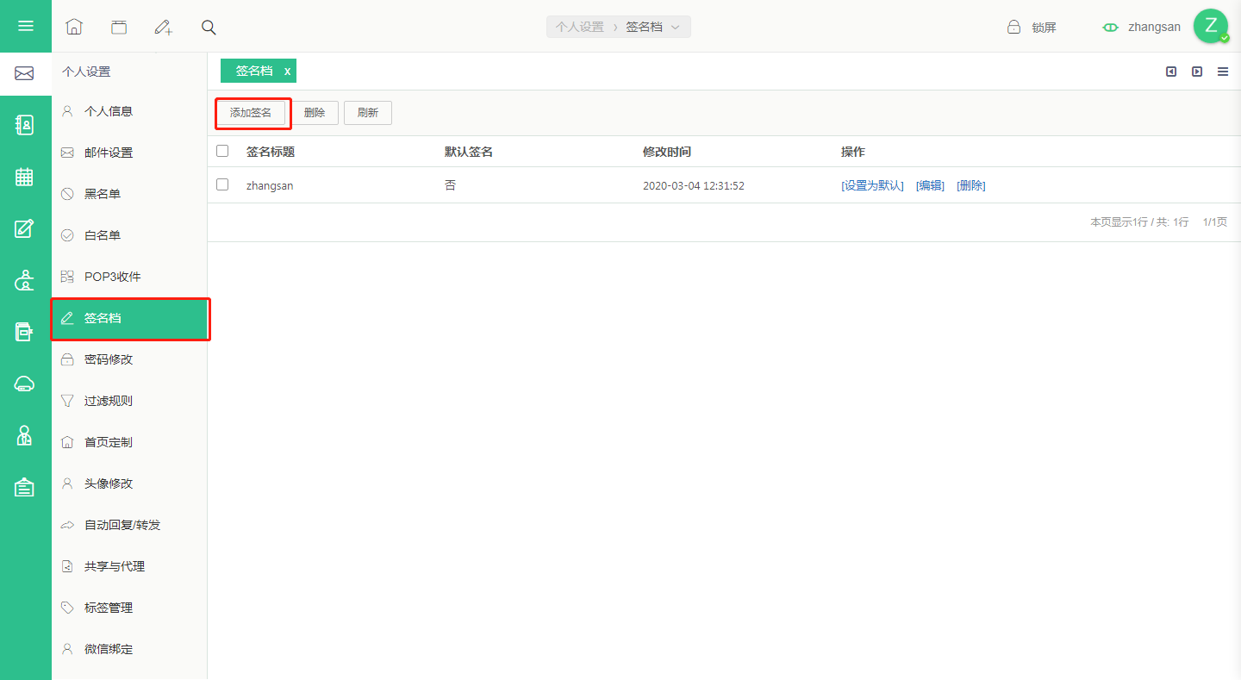Close the 签名档 tab
1241x680 pixels.
288,72
